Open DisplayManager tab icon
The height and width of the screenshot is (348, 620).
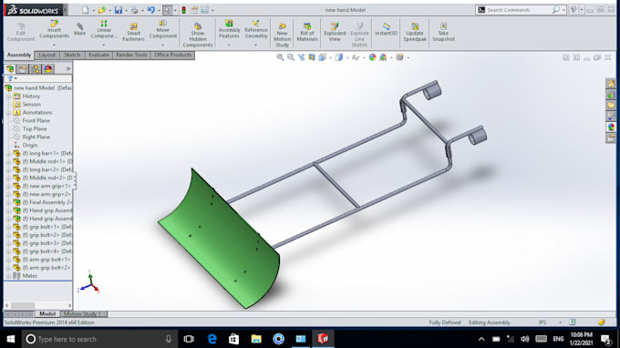[48, 69]
